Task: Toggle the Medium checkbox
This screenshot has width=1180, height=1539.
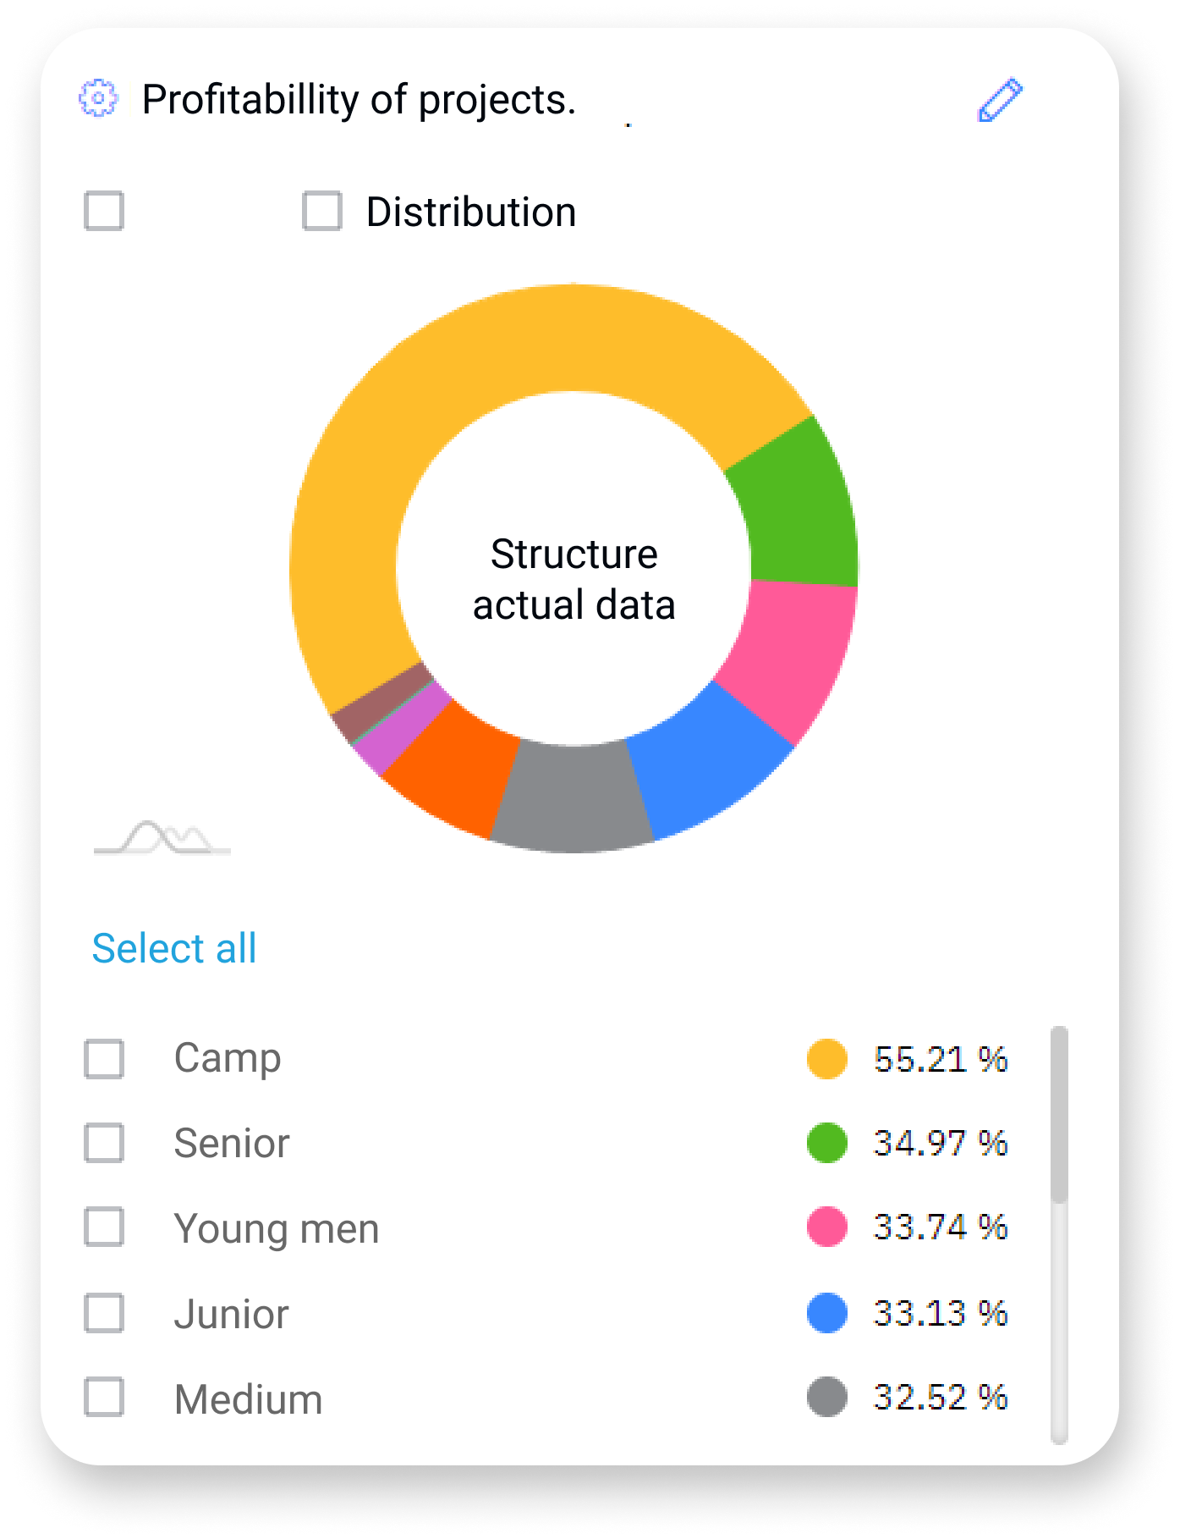Action: click(104, 1398)
